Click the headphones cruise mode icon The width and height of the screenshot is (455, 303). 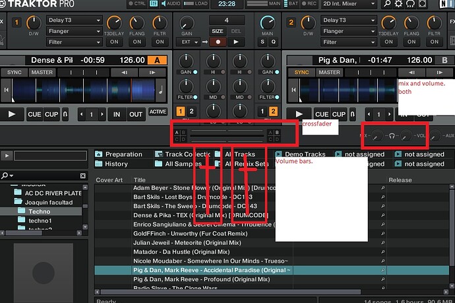[x=410, y=4]
